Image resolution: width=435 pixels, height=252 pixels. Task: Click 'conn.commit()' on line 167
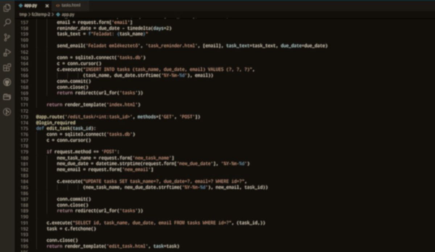point(74,81)
